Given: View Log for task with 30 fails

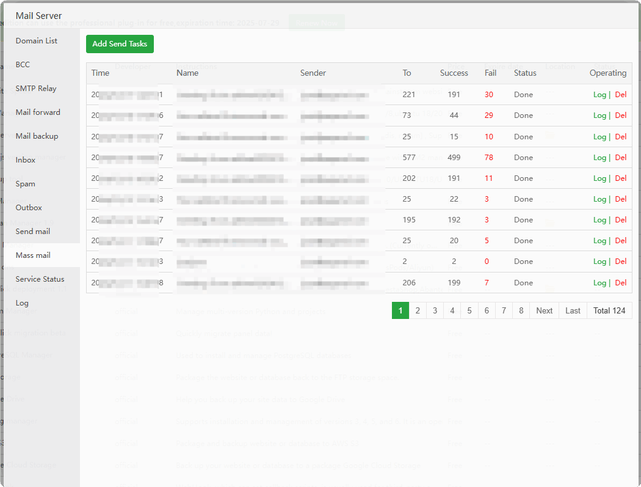Looking at the screenshot, I should point(599,95).
